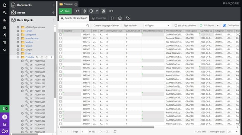Screen dimensions: 242x135
Task: Expand the Orders folder
Action: coord(18,46)
